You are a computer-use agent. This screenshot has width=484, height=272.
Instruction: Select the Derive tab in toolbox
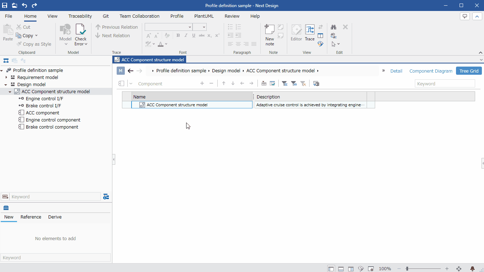coord(55,217)
